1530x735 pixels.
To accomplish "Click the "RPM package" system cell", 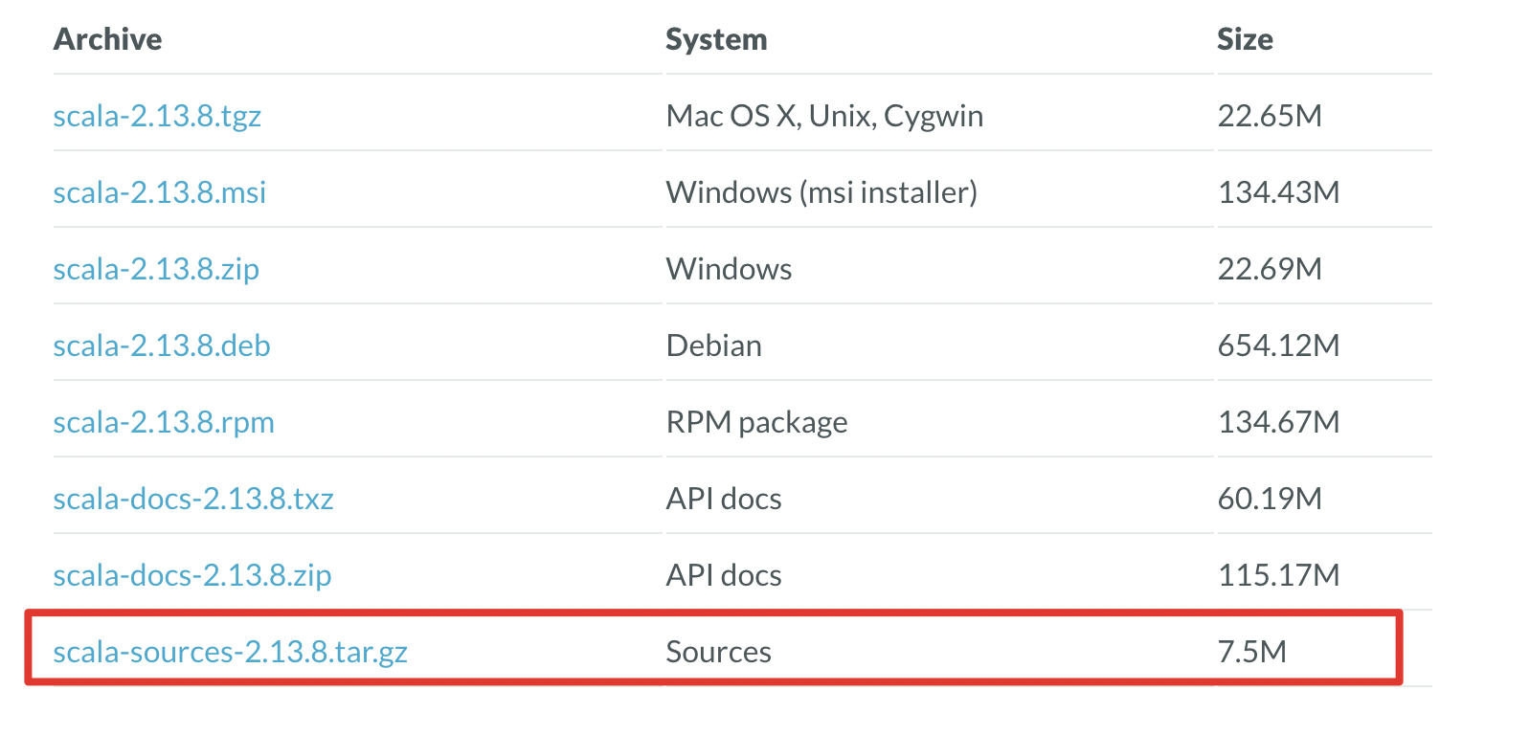I will click(x=756, y=422).
